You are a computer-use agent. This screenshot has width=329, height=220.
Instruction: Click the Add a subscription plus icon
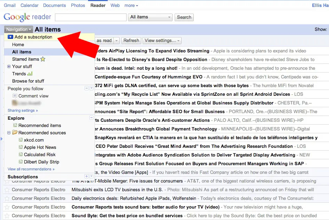(x=10, y=37)
